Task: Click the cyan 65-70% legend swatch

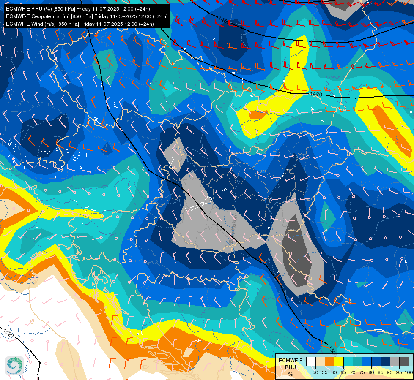Action: tap(348, 361)
